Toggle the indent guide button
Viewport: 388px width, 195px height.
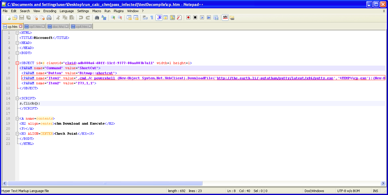point(159,18)
